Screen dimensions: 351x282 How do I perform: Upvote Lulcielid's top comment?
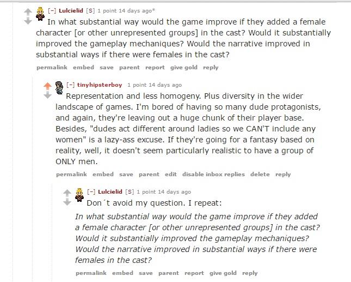click(x=28, y=10)
